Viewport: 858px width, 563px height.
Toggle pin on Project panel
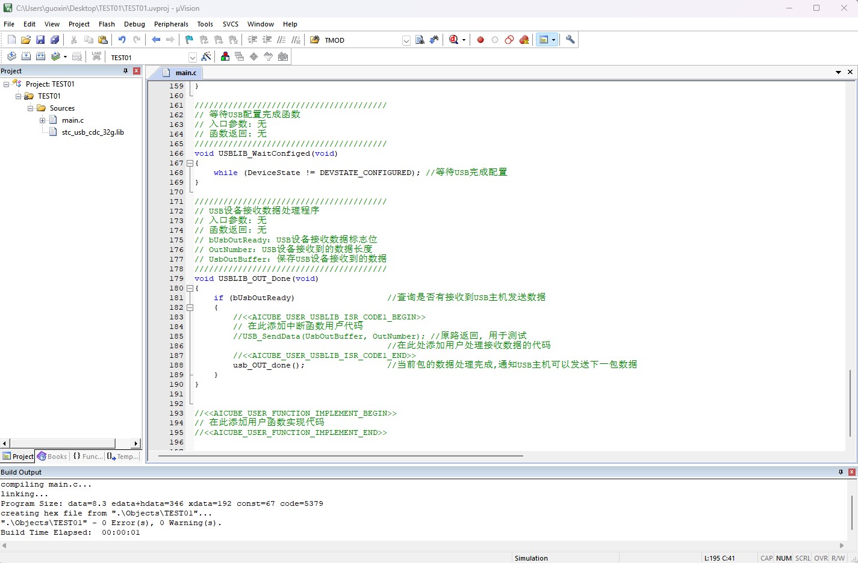tap(125, 71)
